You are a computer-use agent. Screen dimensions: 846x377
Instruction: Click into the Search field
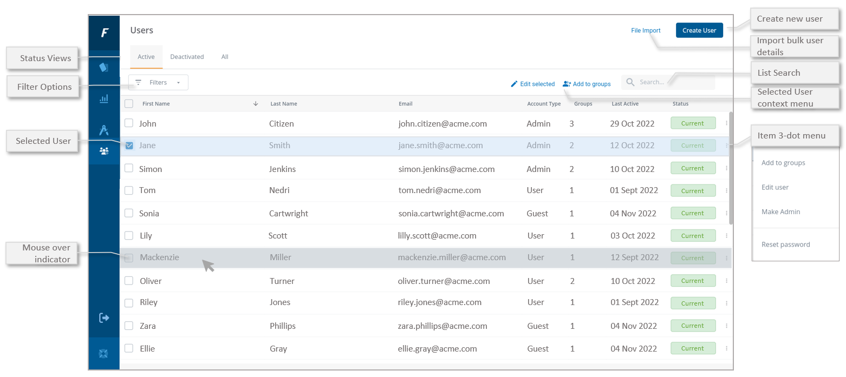point(672,82)
